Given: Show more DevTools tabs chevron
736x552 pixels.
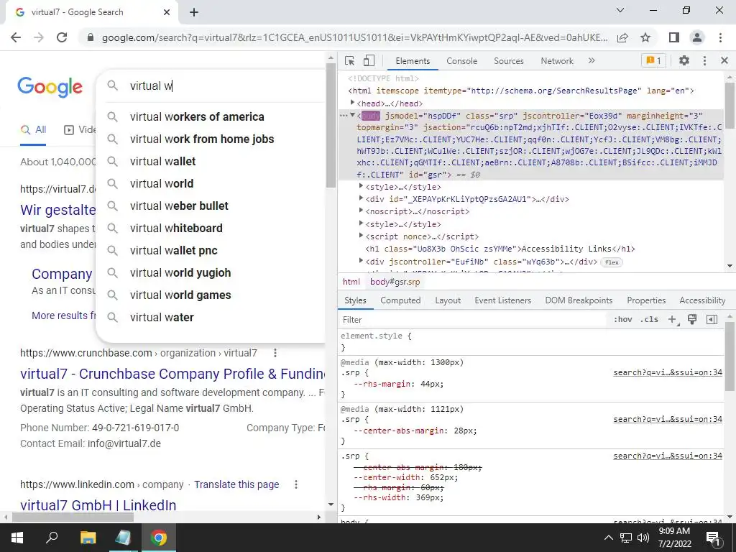Looking at the screenshot, I should (592, 60).
